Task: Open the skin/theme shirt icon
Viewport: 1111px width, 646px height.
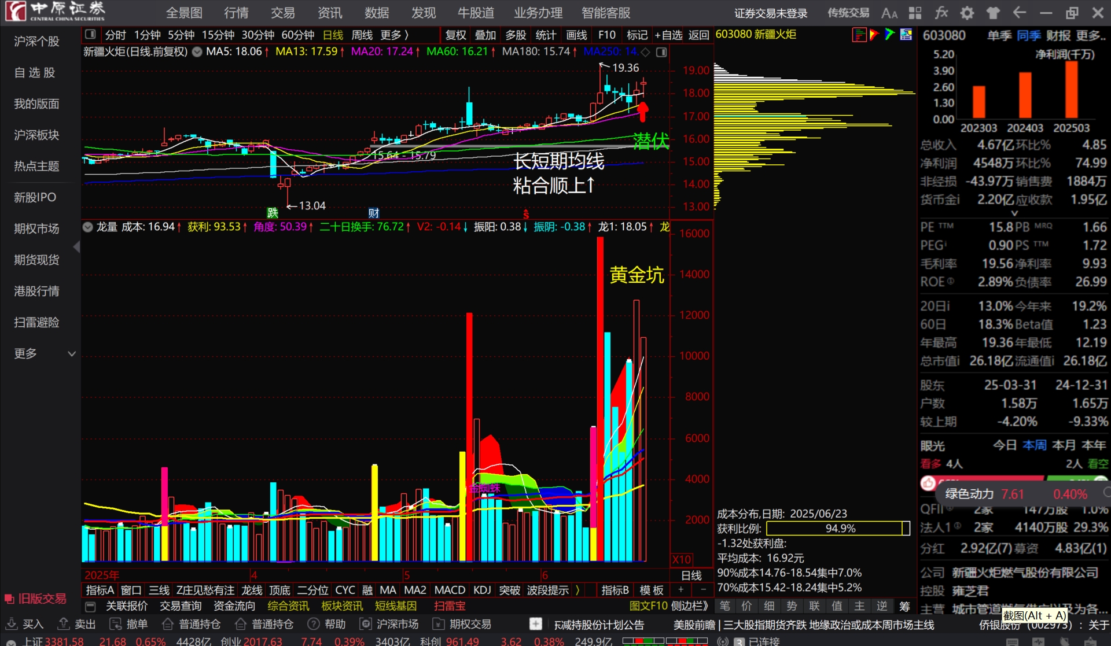Action: pyautogui.click(x=993, y=13)
